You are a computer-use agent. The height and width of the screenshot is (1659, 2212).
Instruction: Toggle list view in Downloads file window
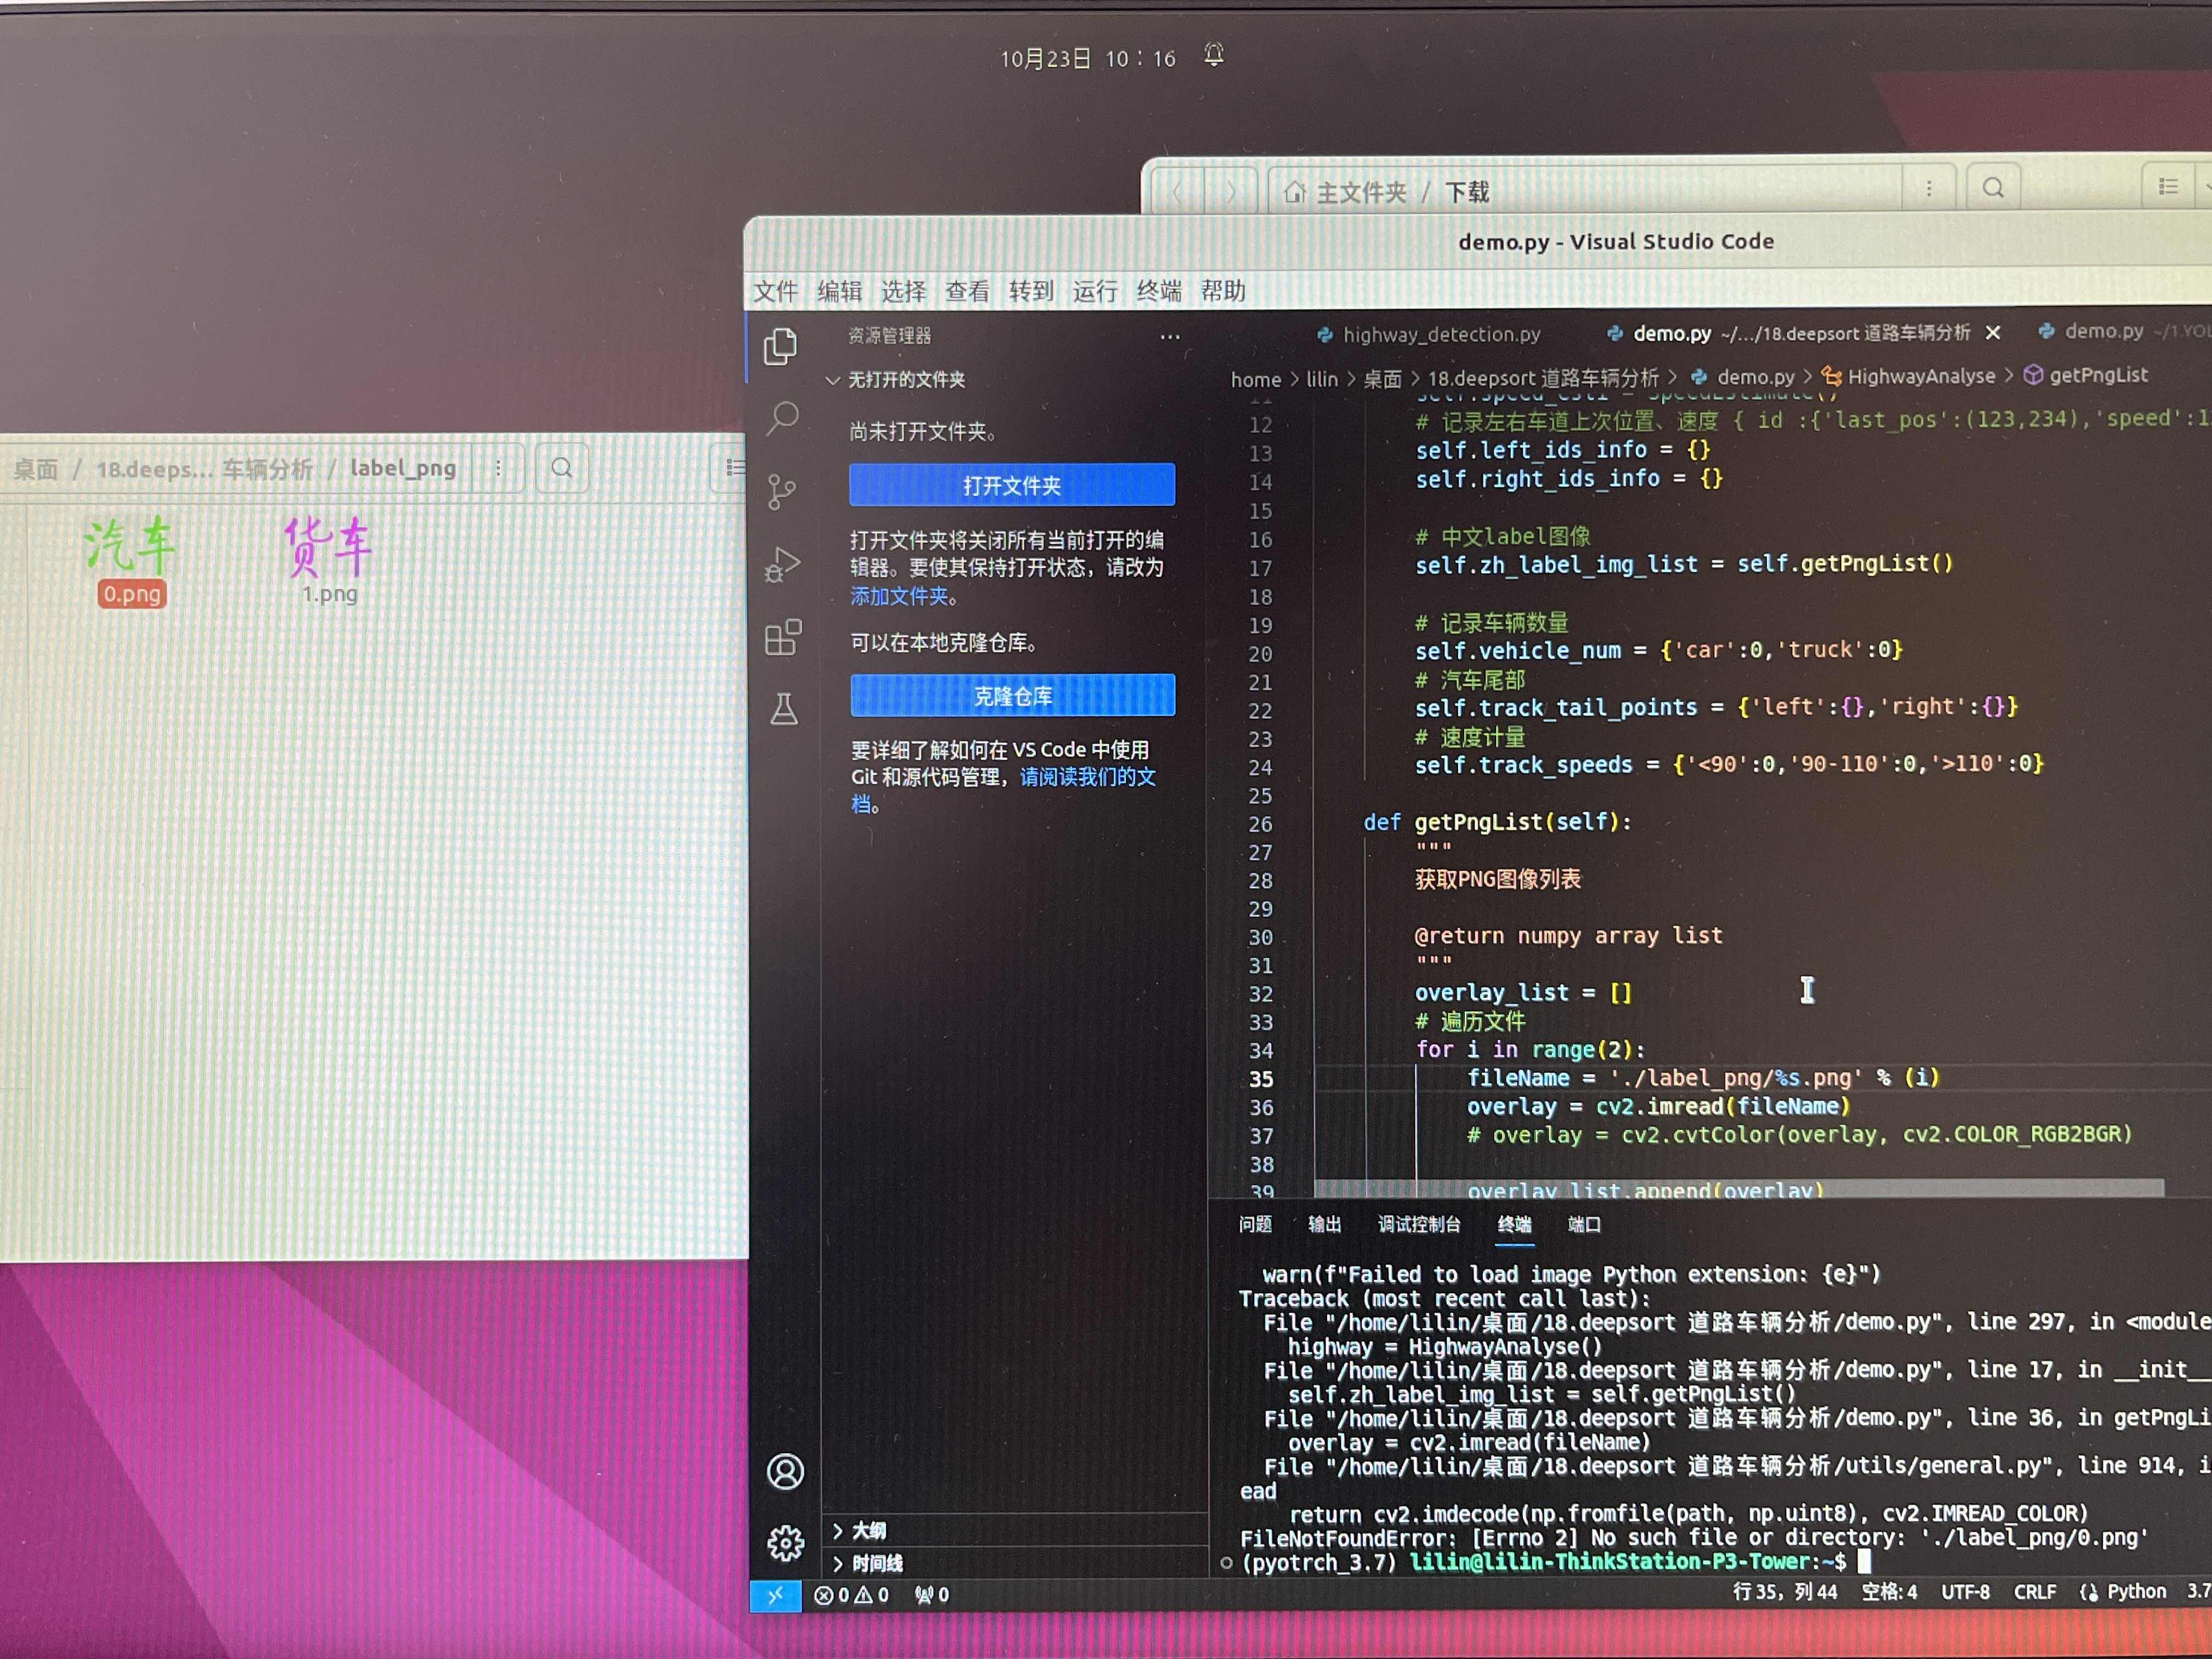click(2168, 187)
